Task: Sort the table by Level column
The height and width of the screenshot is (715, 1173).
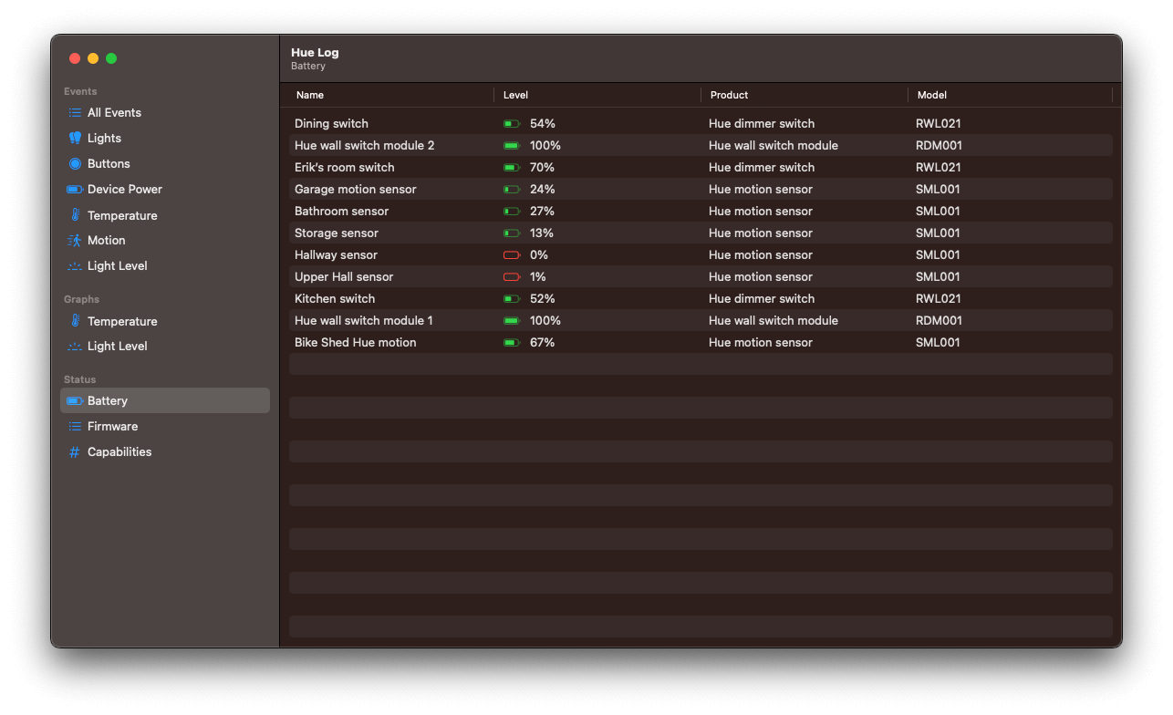Action: tap(515, 95)
